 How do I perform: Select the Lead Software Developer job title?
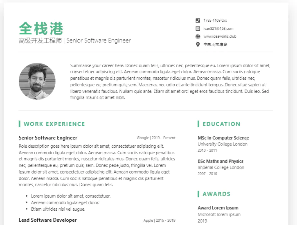point(47,220)
